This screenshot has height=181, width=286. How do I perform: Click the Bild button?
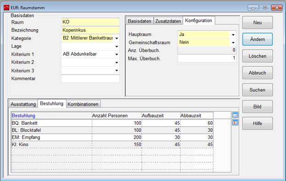[258, 106]
